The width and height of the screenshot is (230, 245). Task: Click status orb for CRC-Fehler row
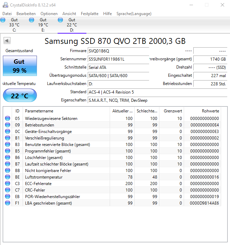(x=8, y=190)
